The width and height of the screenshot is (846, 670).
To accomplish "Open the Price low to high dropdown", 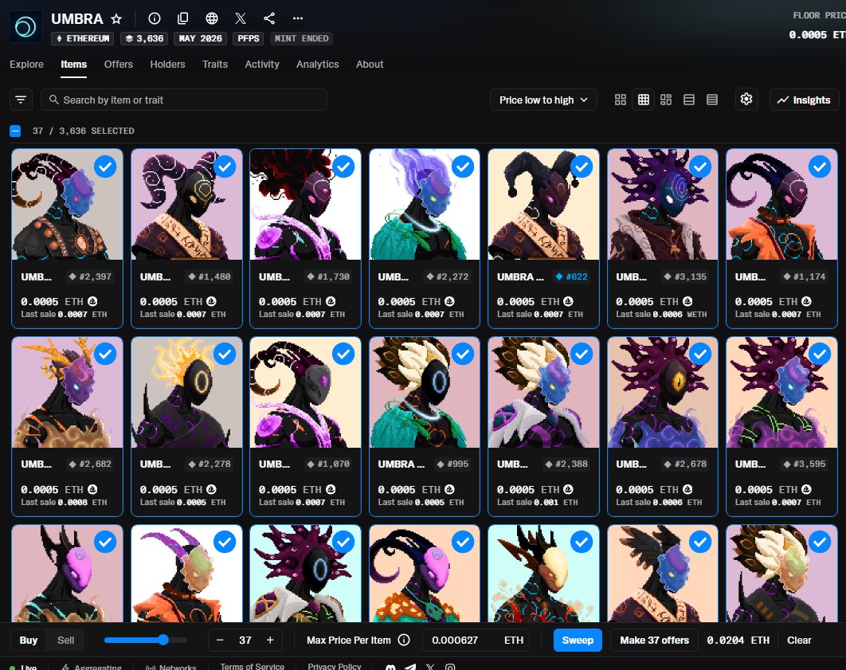I will 543,100.
